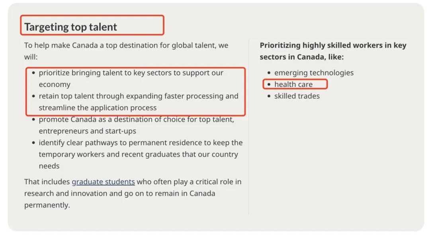430x235 pixels.
Task: Click the bullet before emerging technologies
Action: point(269,73)
